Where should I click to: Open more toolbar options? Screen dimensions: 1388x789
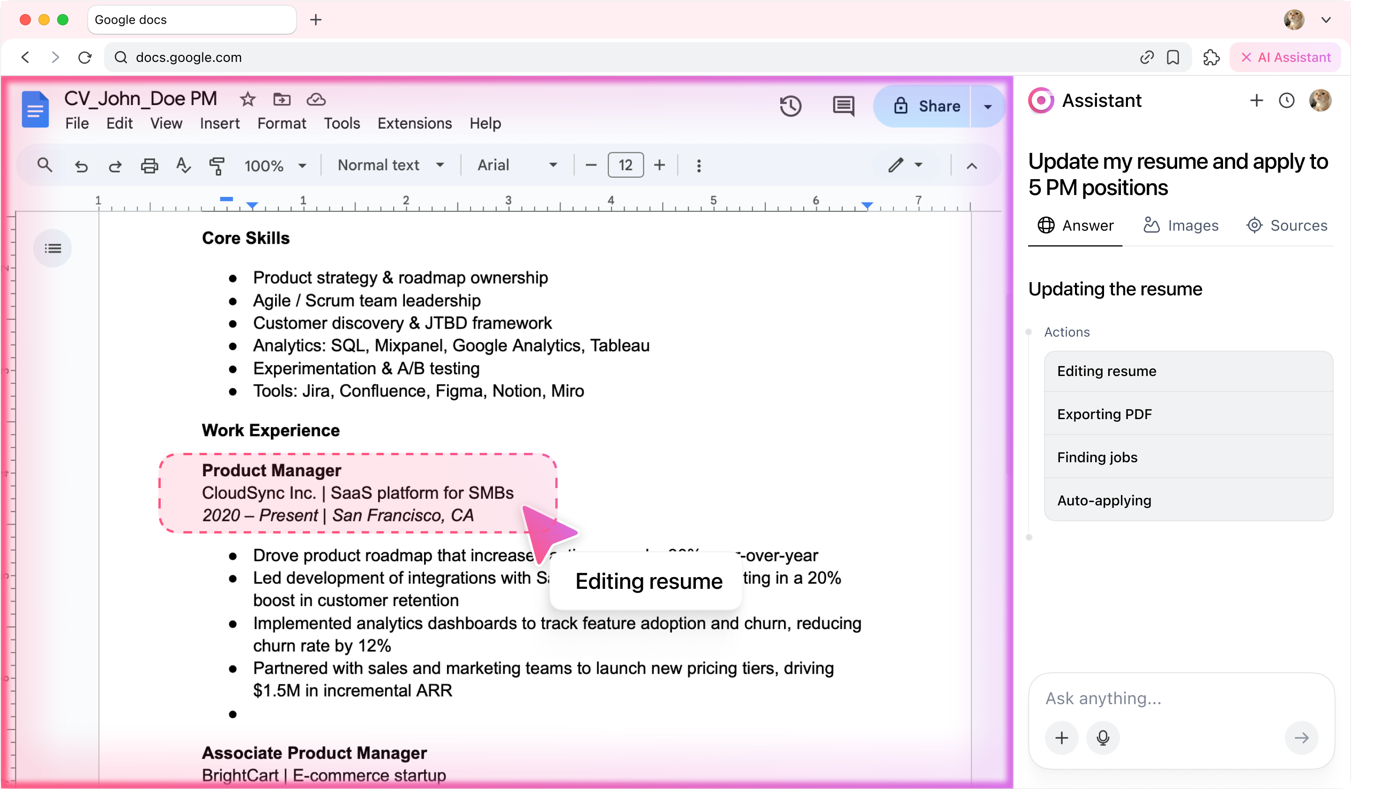[x=699, y=166]
